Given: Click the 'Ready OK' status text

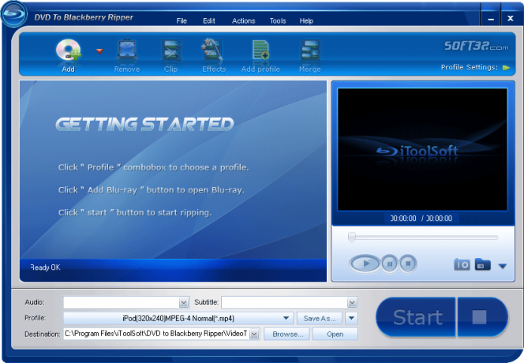Looking at the screenshot, I should 46,268.
